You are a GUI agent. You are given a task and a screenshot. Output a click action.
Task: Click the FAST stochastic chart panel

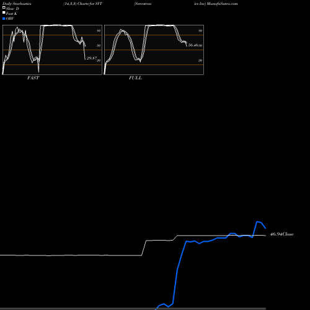pos(52,50)
